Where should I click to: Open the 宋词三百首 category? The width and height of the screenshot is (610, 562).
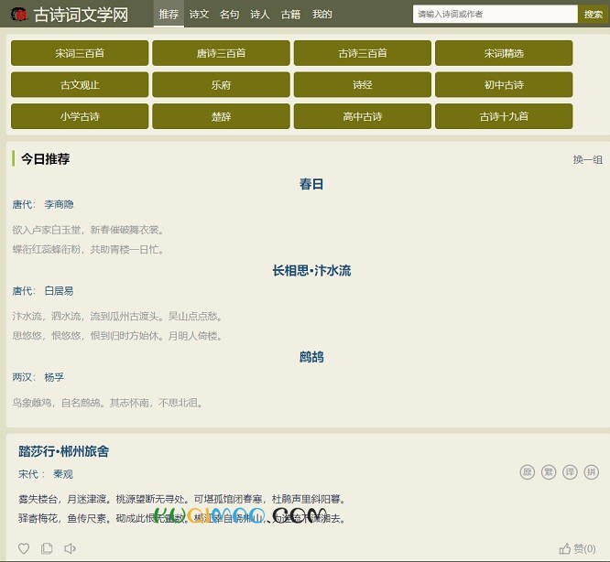click(x=80, y=53)
